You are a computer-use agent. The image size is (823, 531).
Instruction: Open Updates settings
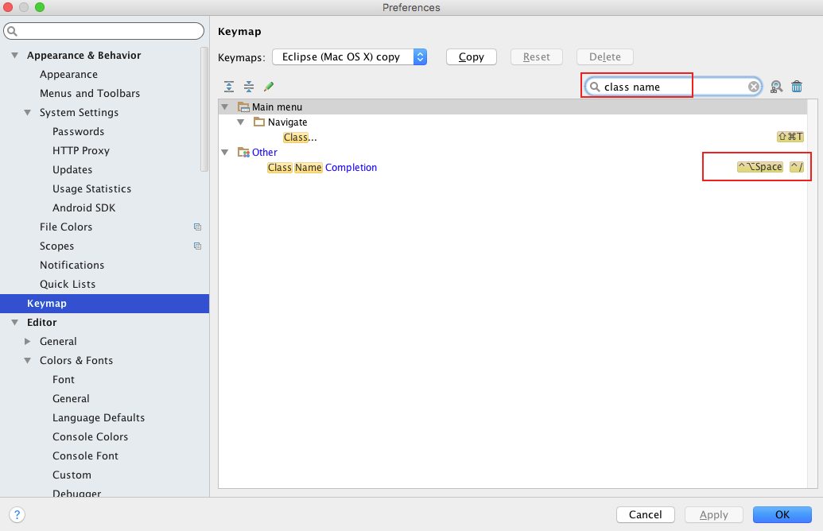pos(72,170)
